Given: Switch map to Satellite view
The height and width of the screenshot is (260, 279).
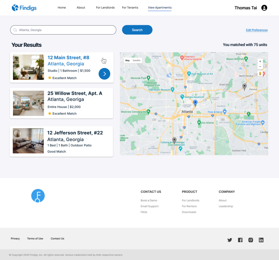Looking at the screenshot, I should (137, 60).
